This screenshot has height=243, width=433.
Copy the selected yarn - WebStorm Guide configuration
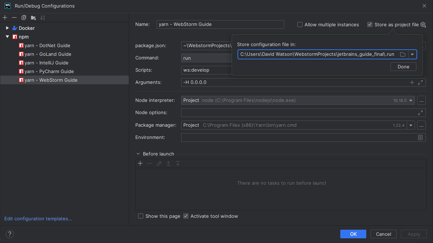point(23,17)
